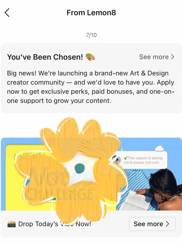The height and width of the screenshot is (244, 182).
Task: Tap the camera emoji beside Drop Today's
Action: (x=11, y=224)
